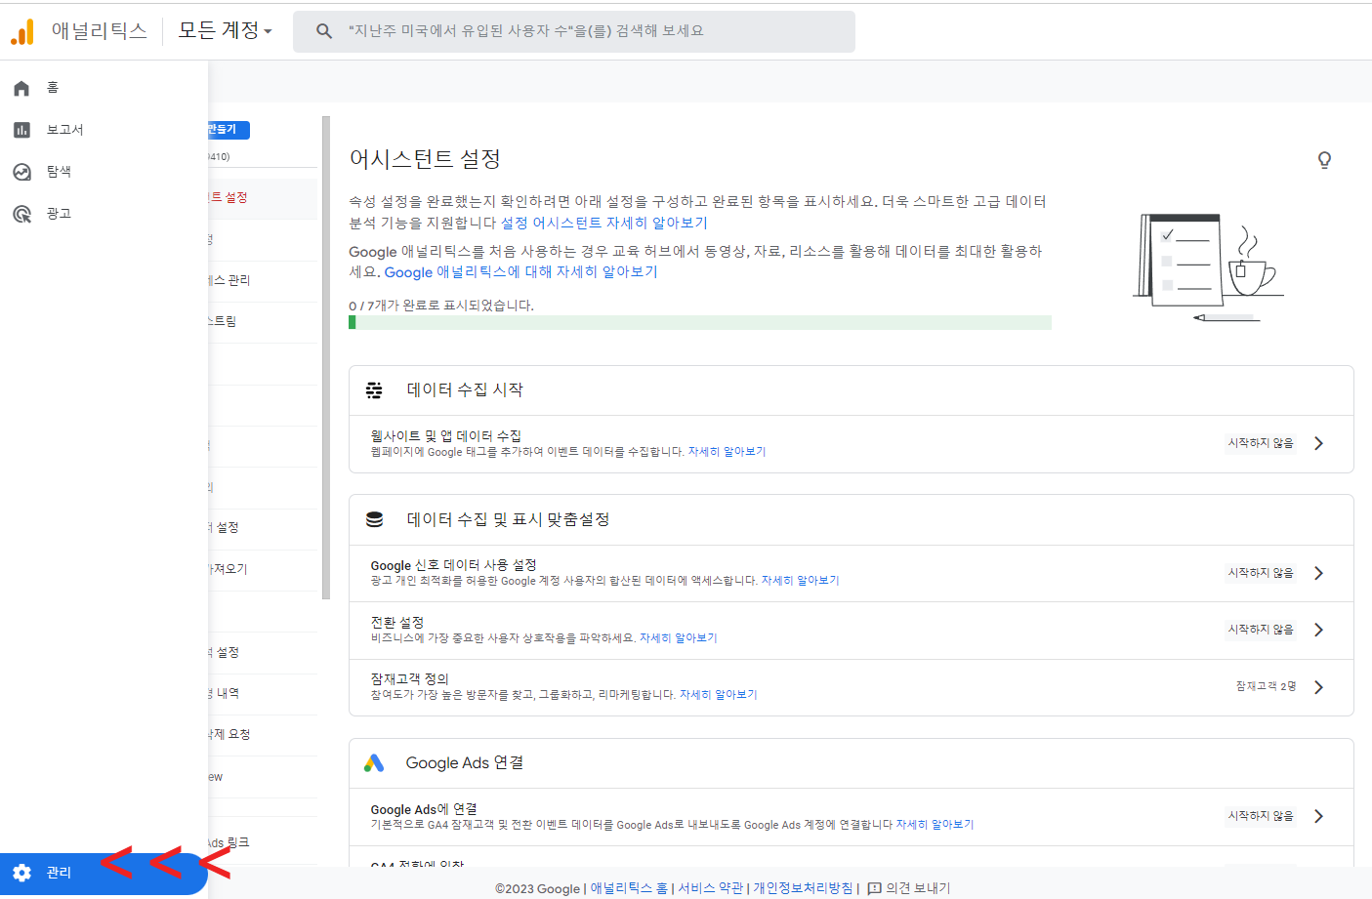The image size is (1372, 899).
Task: Open 자세히 알아보기 link for Google 신호 데이터
Action: [800, 581]
